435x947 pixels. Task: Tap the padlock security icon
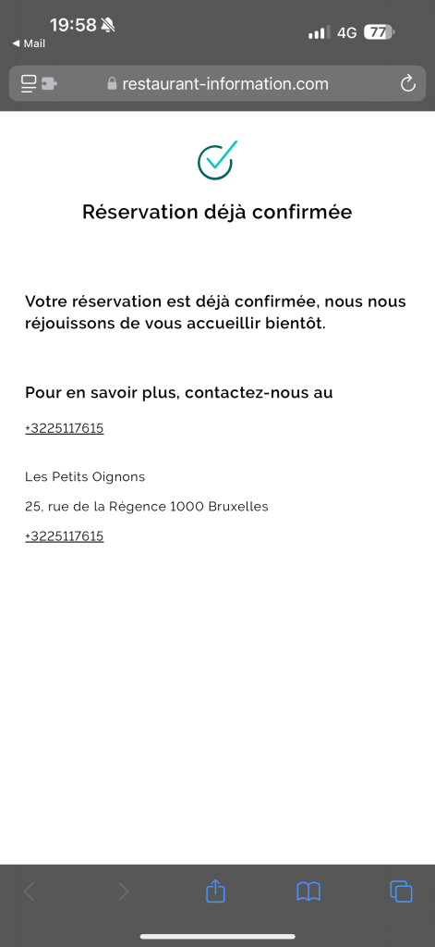[x=112, y=83]
